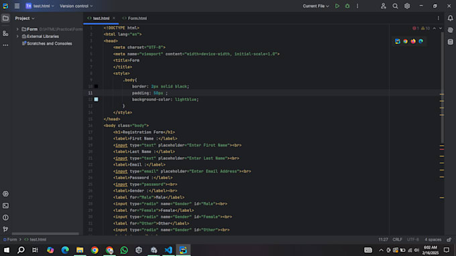Toggle the Project tool window folder icon

[5, 18]
